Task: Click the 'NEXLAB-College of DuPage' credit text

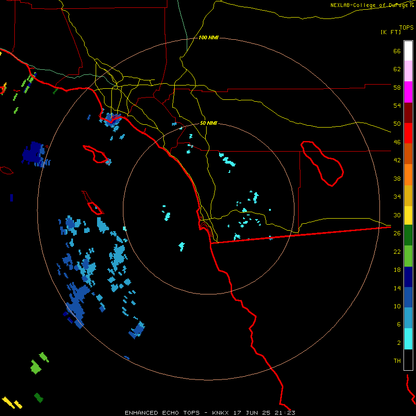Action: click(x=369, y=5)
